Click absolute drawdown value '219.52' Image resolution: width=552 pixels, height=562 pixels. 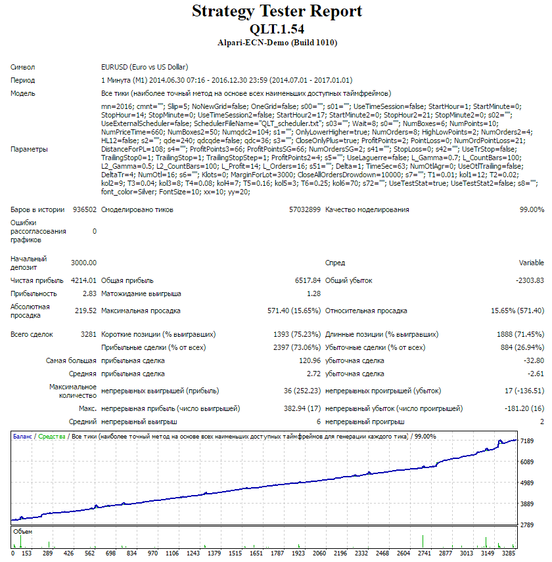click(x=85, y=311)
